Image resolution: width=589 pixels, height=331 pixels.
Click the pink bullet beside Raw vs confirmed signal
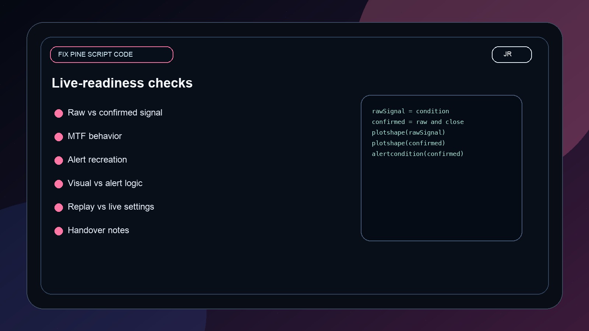59,113
